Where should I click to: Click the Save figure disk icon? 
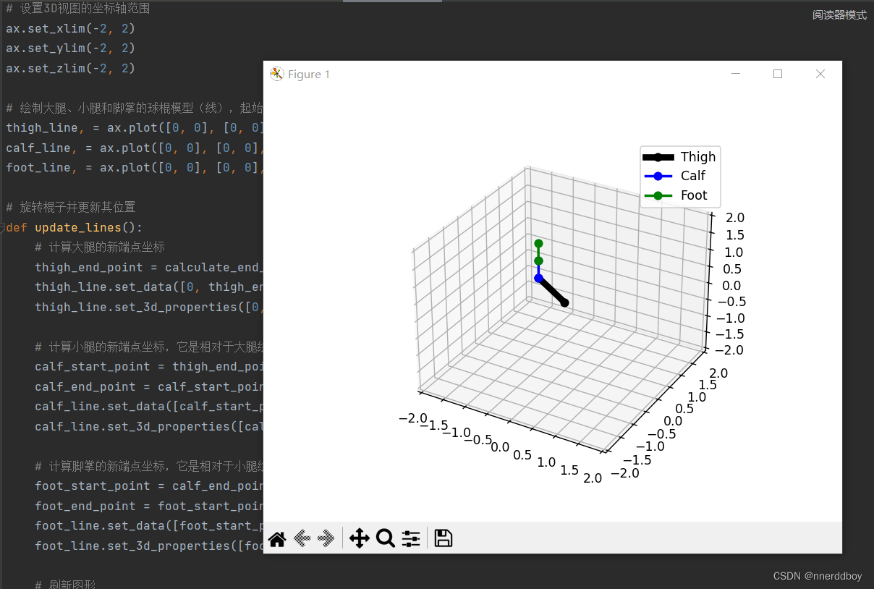tap(444, 538)
